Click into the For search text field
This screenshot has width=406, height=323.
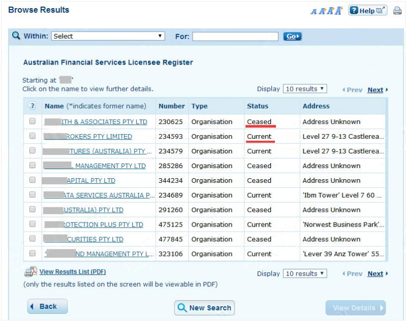[x=235, y=37]
